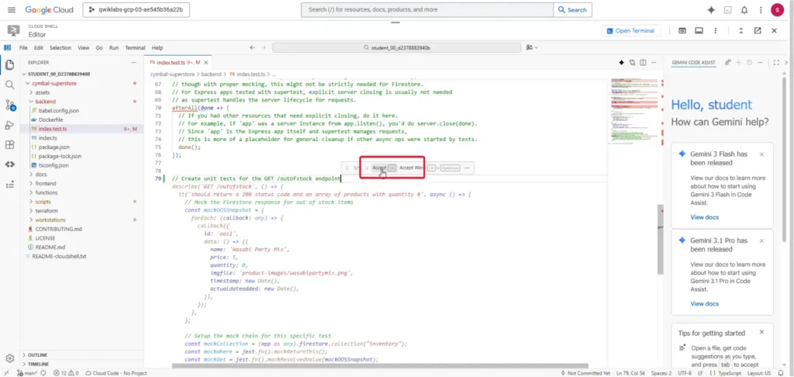Screen dimensions: 794x377
Task: Open the Extensions view
Action: [10, 144]
